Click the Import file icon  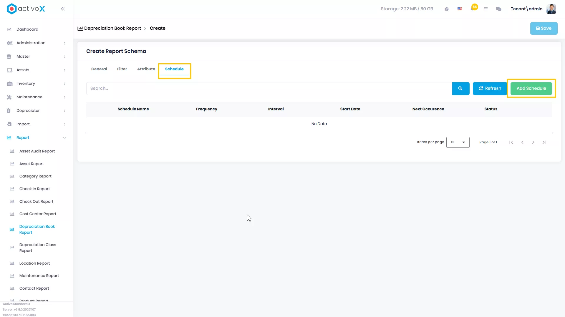pos(9,124)
